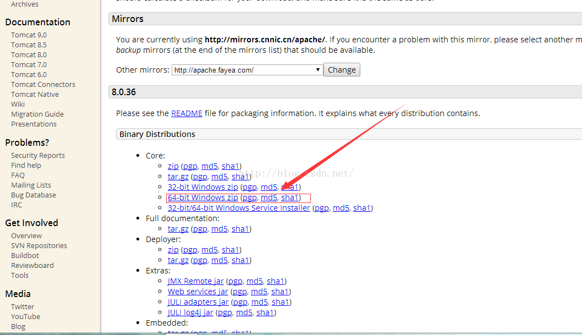Open Tomcat 6.0 documentation
This screenshot has height=335, width=582.
29,75
